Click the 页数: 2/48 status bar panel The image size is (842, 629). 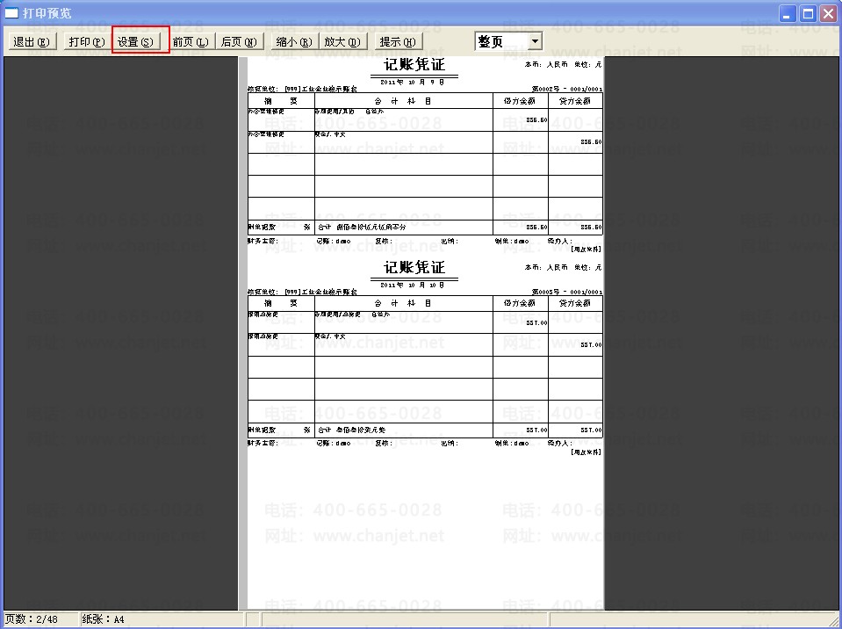tap(39, 619)
